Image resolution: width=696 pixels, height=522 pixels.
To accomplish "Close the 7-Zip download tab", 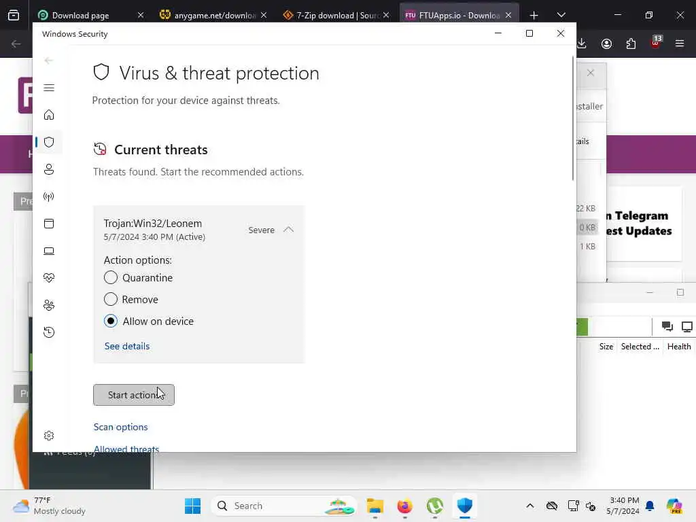I will click(x=386, y=15).
